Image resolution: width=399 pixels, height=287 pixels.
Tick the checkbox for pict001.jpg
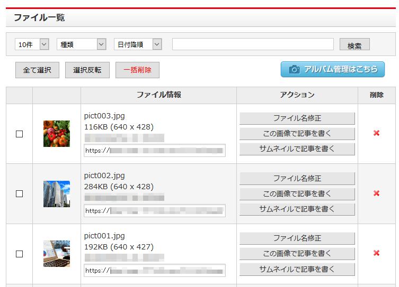pyautogui.click(x=19, y=254)
